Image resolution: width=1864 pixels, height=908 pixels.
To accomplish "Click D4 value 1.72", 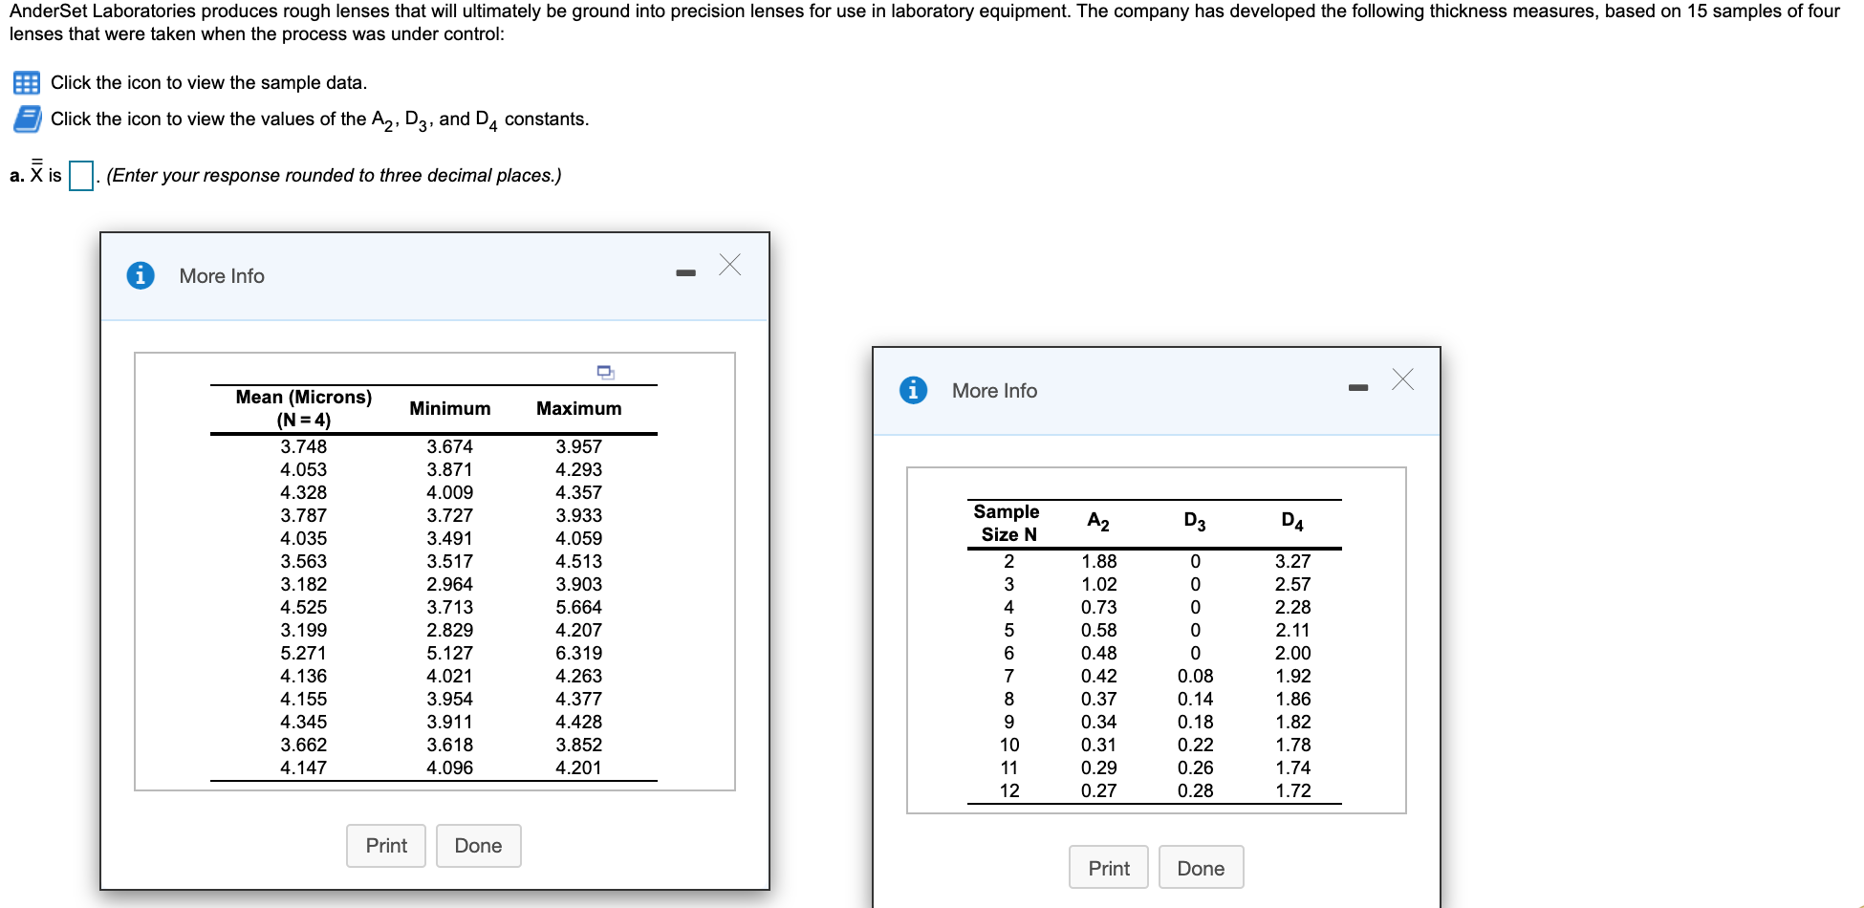I will [x=1293, y=790].
